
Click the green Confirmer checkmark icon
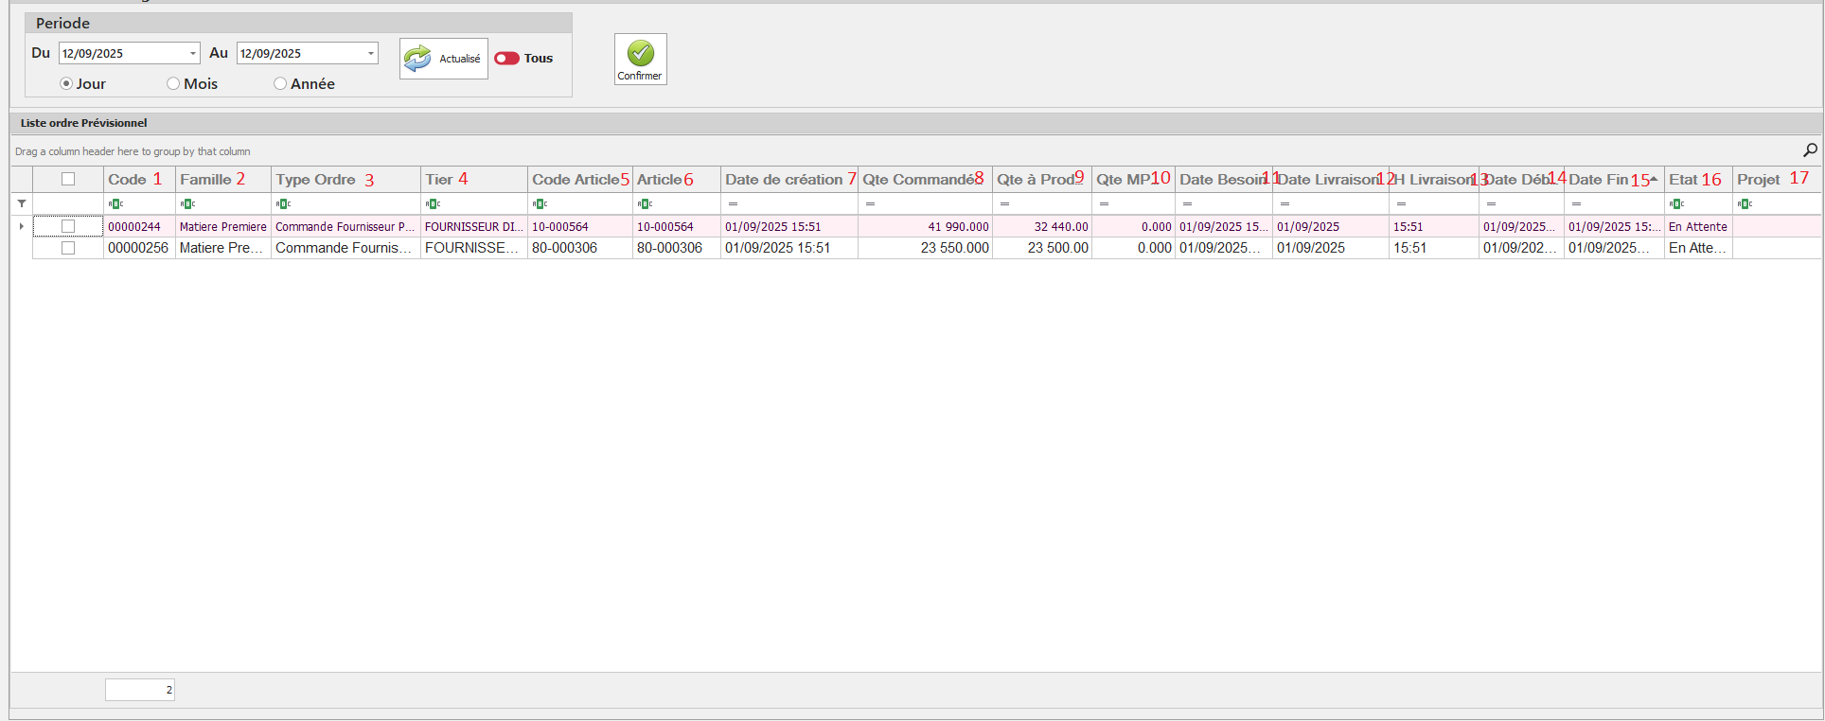tap(641, 53)
